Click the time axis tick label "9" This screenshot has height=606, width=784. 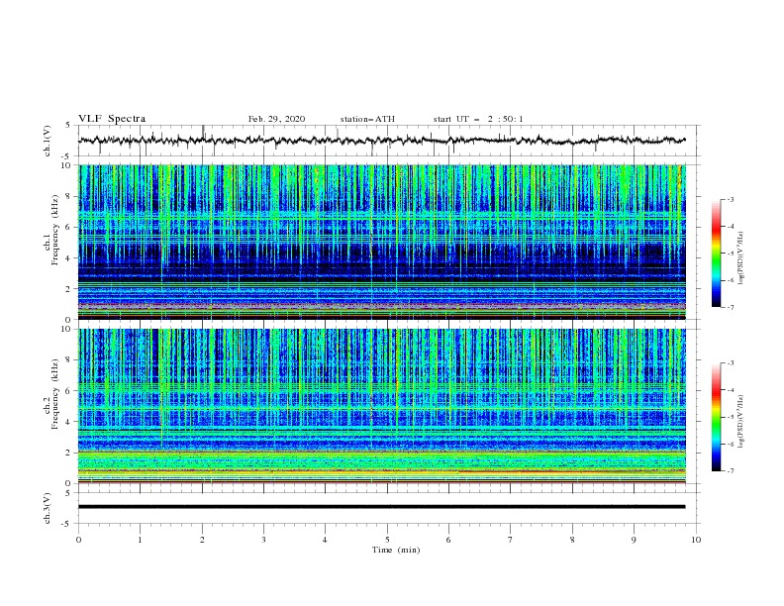634,540
